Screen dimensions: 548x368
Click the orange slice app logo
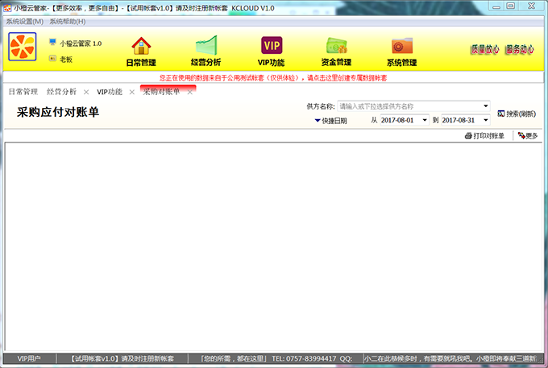(23, 47)
